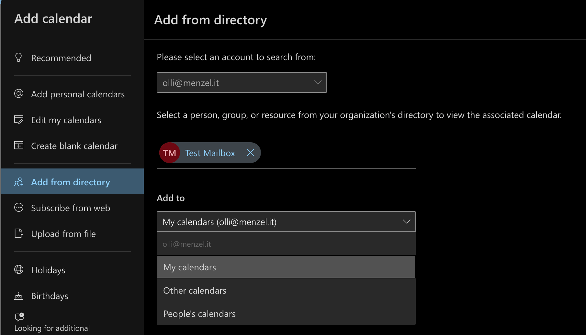Screen dimensions: 586x335
Task: Click the Add personal calendars @ icon
Action: [x=19, y=94]
